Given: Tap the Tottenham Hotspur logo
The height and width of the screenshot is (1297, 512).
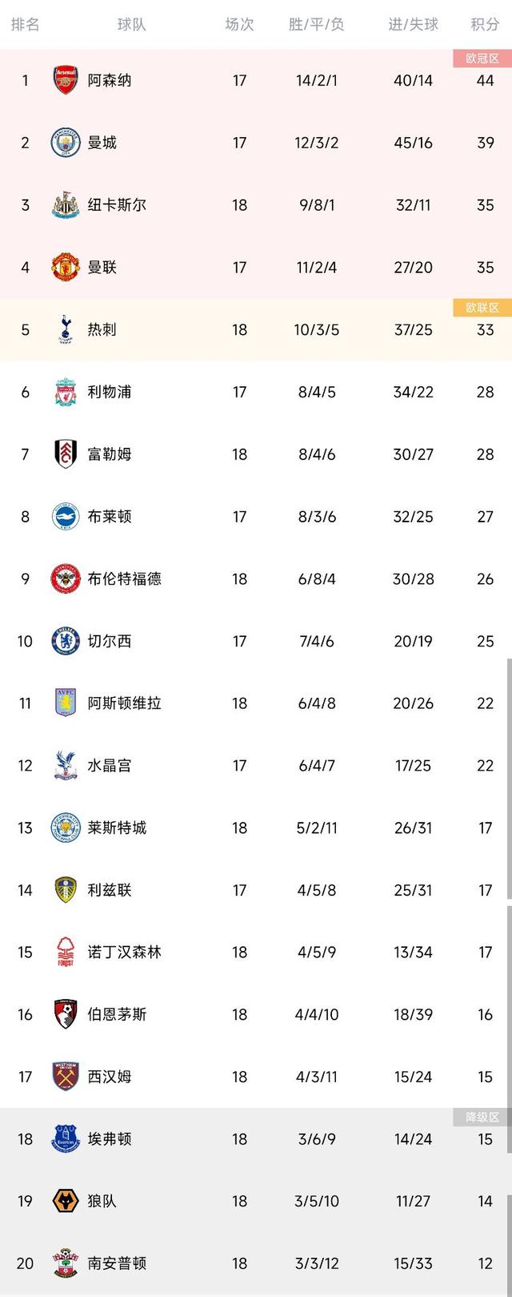Looking at the screenshot, I should pyautogui.click(x=65, y=329).
